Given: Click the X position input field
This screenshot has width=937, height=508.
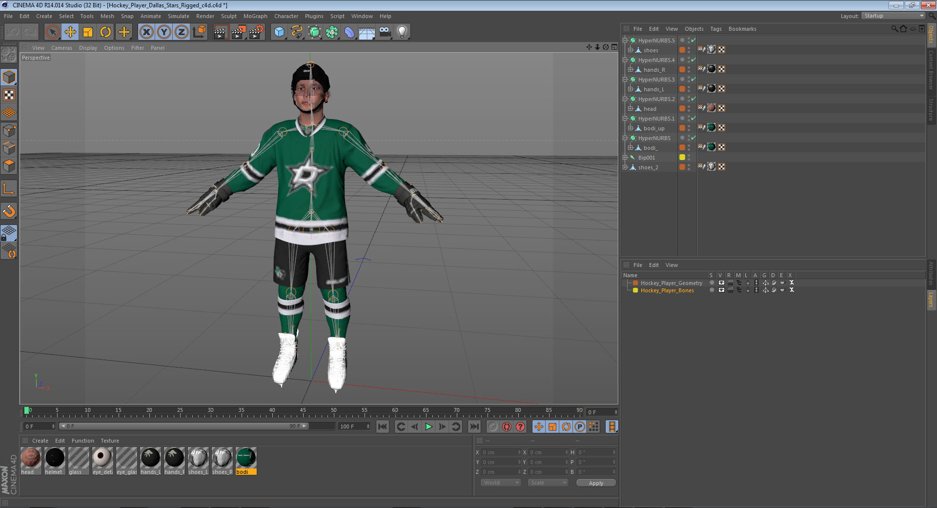Looking at the screenshot, I should pyautogui.click(x=500, y=452).
